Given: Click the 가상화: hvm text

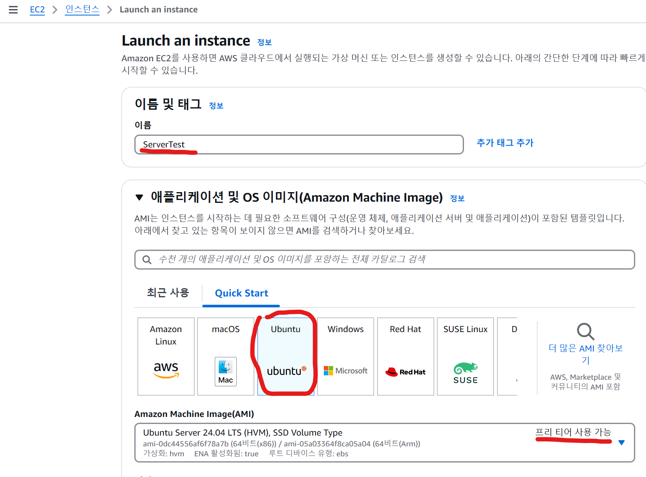Looking at the screenshot, I should point(163,454).
